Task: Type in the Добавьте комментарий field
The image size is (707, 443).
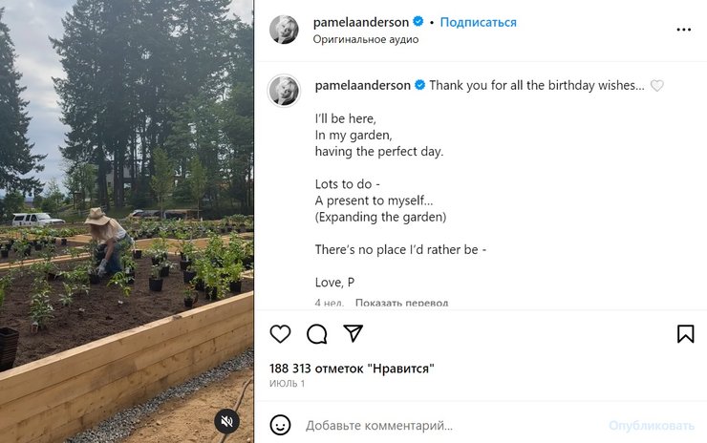Action: click(449, 425)
